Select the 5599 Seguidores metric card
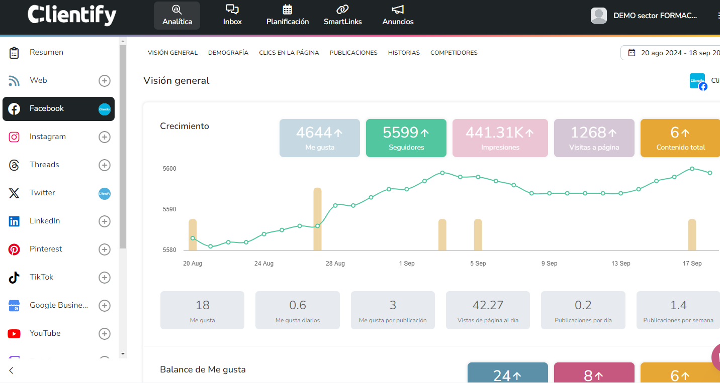The width and height of the screenshot is (720, 383). [406, 138]
